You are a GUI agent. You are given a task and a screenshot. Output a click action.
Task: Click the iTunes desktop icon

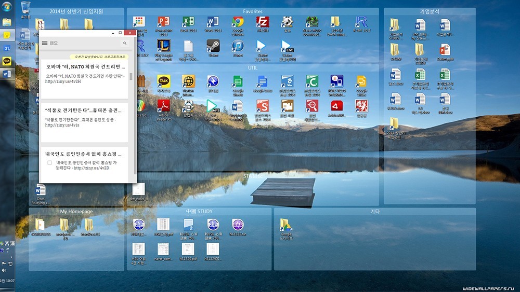click(x=238, y=46)
